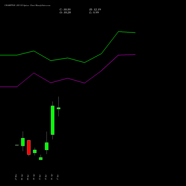Click the flat dash candle above 27 Mar
186x186 pixels.
pyautogui.click(x=17, y=145)
